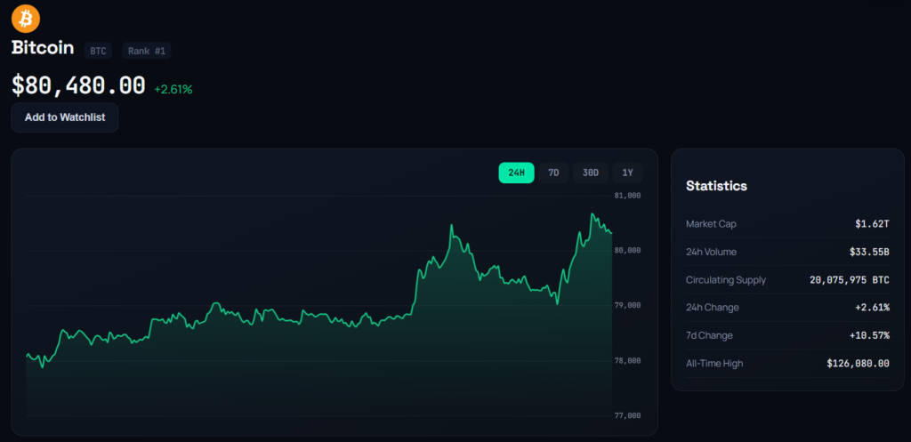The width and height of the screenshot is (911, 442).
Task: Click the Market Cap label
Action: coord(711,223)
